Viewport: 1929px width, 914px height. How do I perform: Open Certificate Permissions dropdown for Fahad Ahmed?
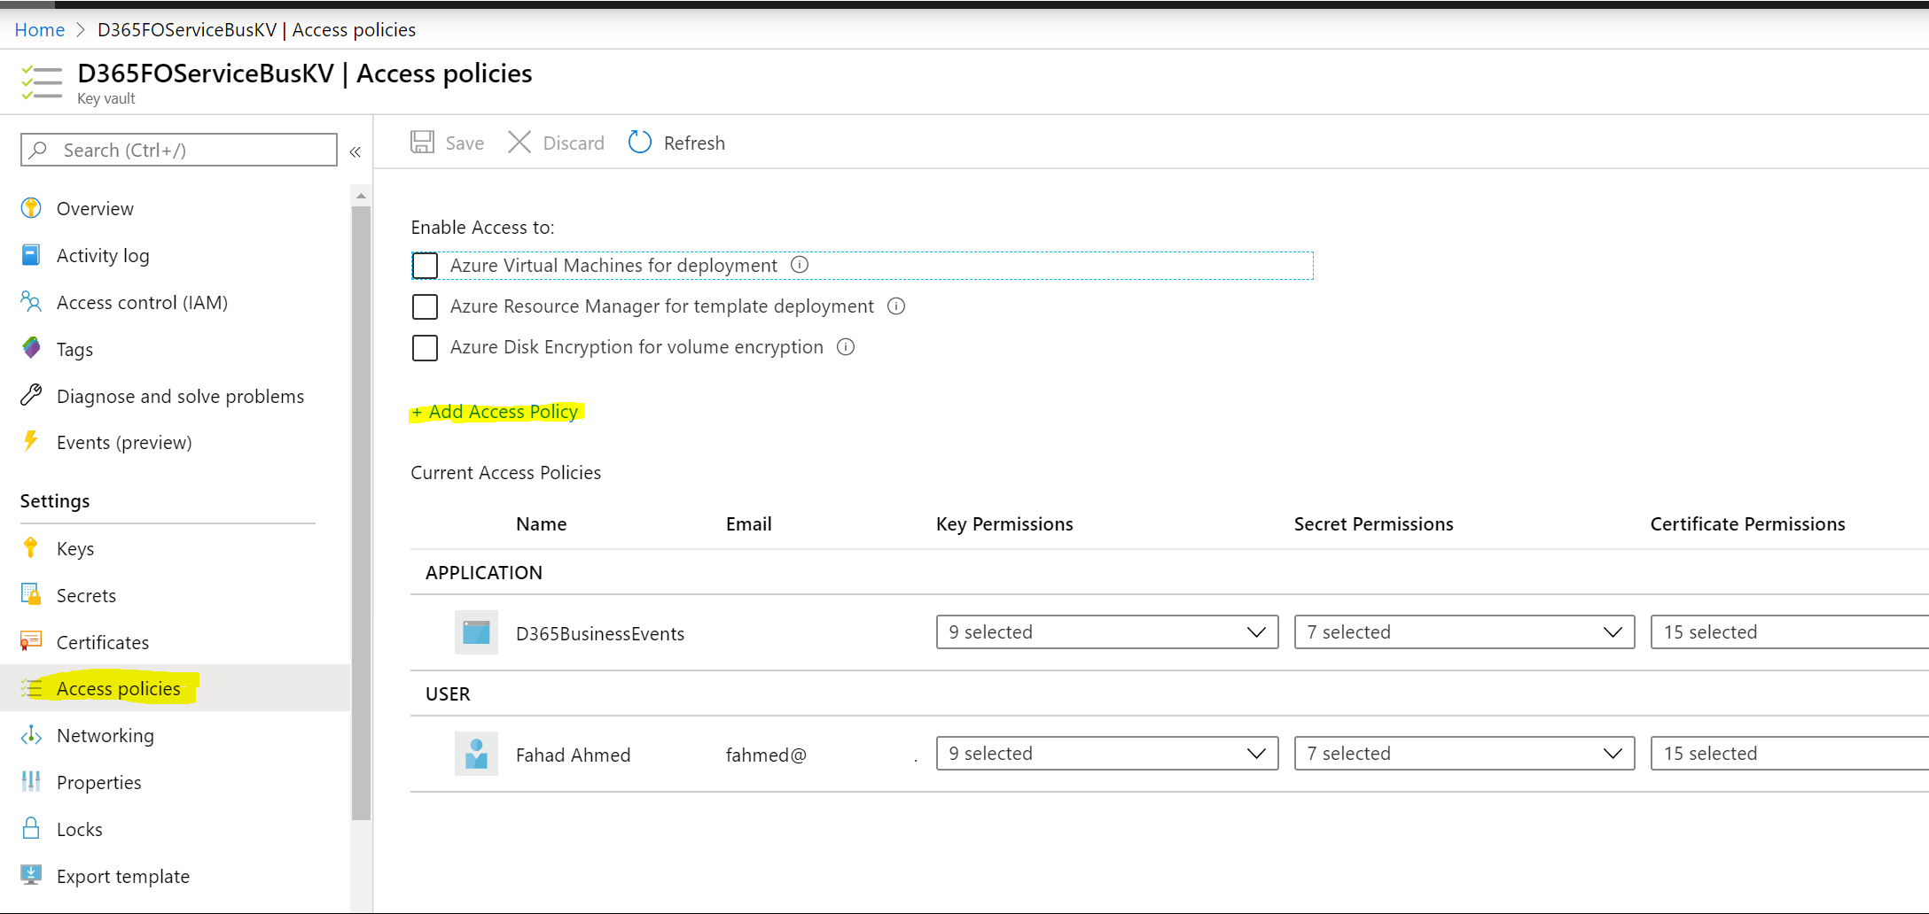(x=1789, y=754)
